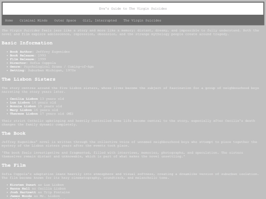266x199 pixels.
Task: Click Kirsten Dunst as Lux Lisbon cast entry
Action: [x=37, y=185]
